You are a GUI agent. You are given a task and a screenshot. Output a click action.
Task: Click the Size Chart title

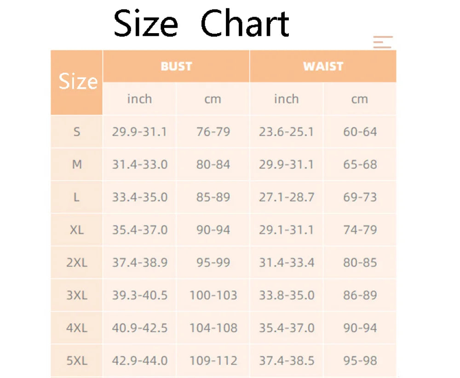[x=201, y=23]
